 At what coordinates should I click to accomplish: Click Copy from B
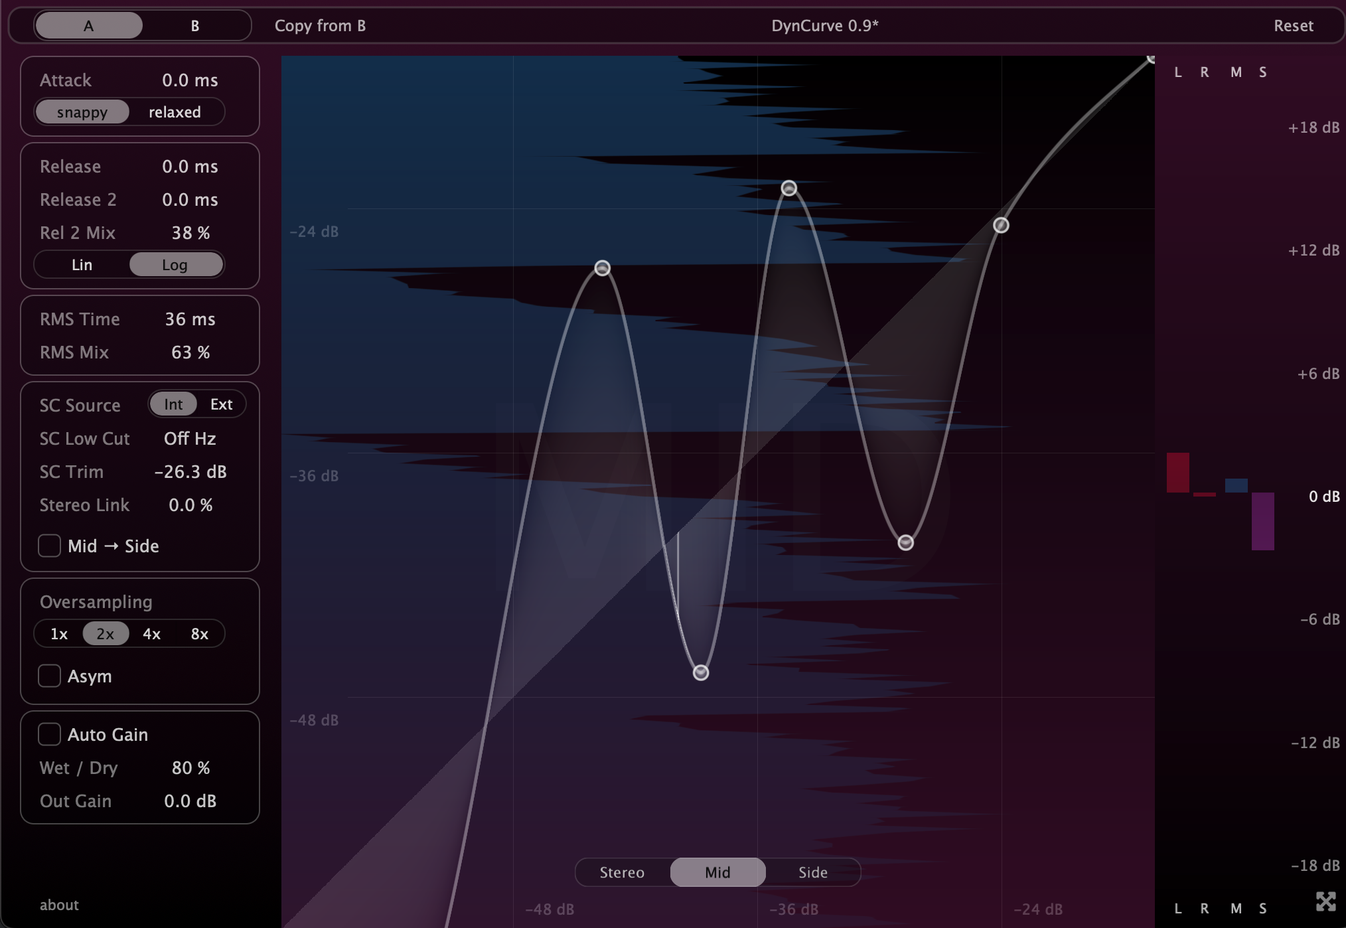point(320,26)
